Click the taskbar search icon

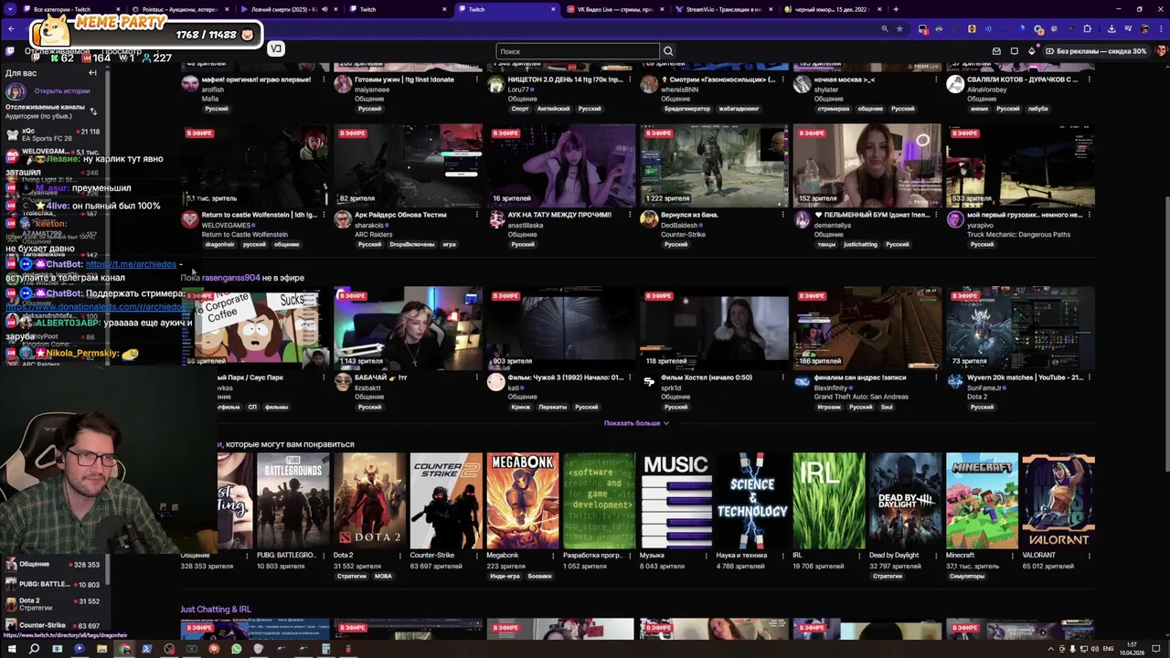pyautogui.click(x=34, y=649)
